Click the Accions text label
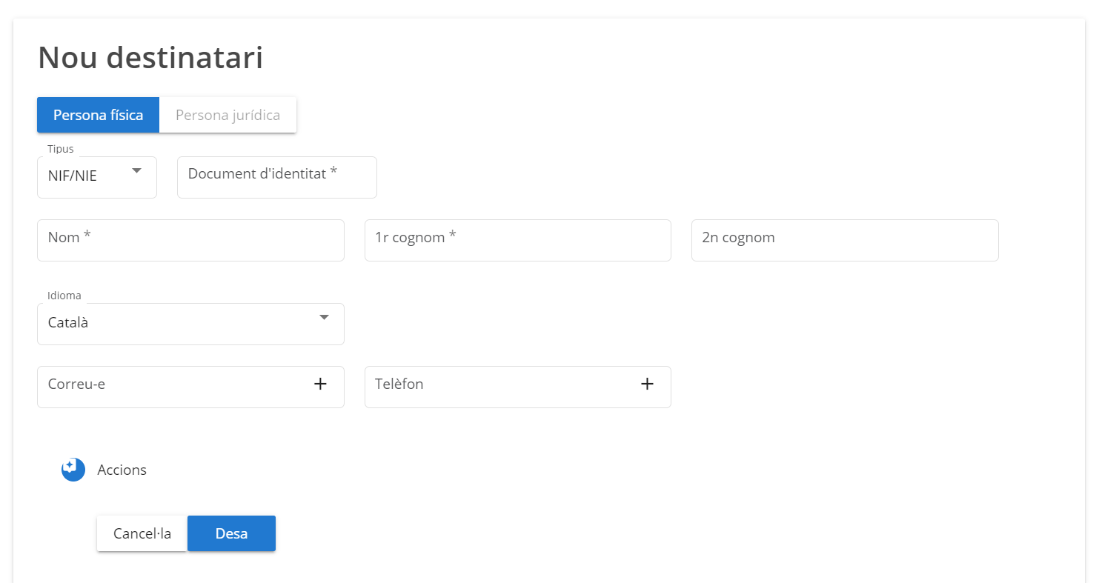The image size is (1099, 583). tap(122, 470)
